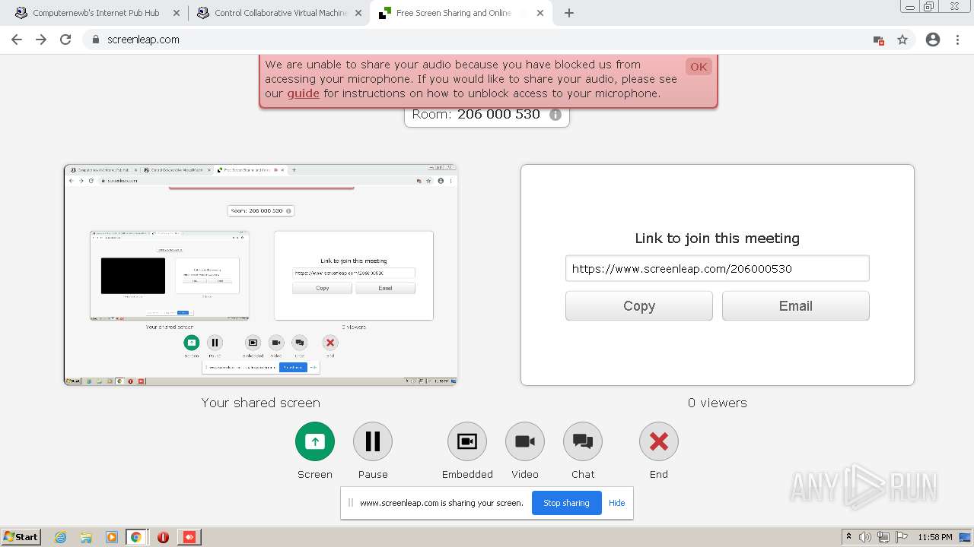This screenshot has height=547, width=974.
Task: Open the volume control in tray
Action: pos(865,537)
